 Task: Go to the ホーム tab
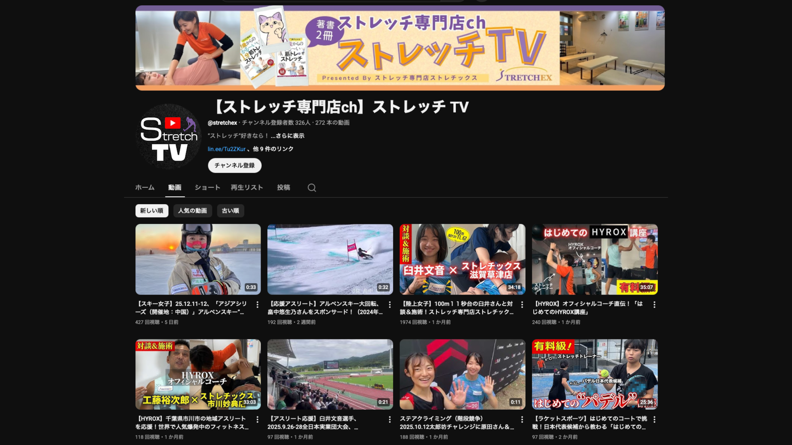tap(145, 188)
